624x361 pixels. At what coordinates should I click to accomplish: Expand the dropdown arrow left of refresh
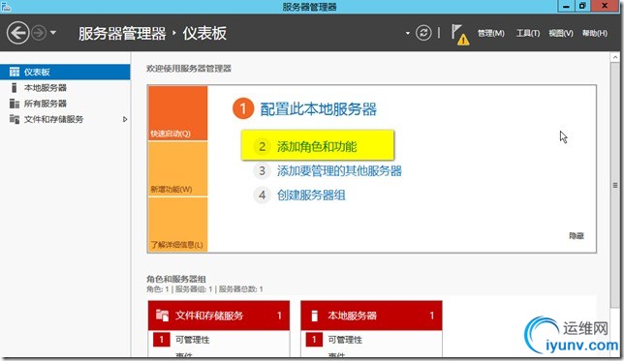[408, 33]
